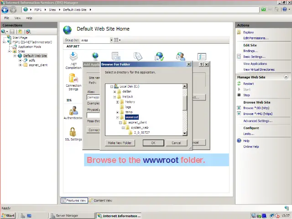The image size is (292, 219).
Task: Click OK in Browse For Folder dialog
Action: (x=153, y=143)
